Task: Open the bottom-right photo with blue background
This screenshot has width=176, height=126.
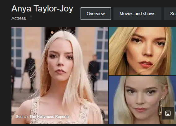Action: coord(142,100)
